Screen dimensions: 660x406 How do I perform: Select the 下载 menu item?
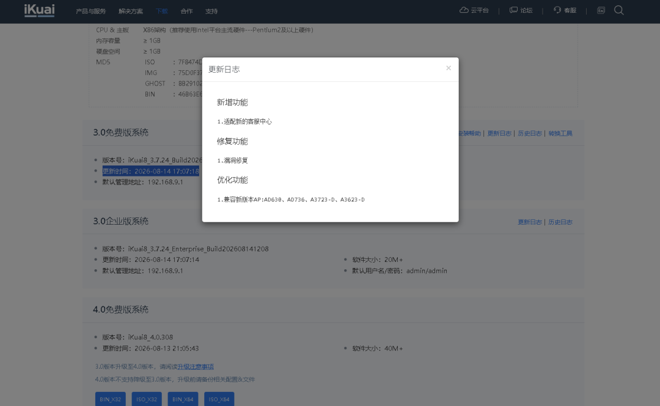161,12
